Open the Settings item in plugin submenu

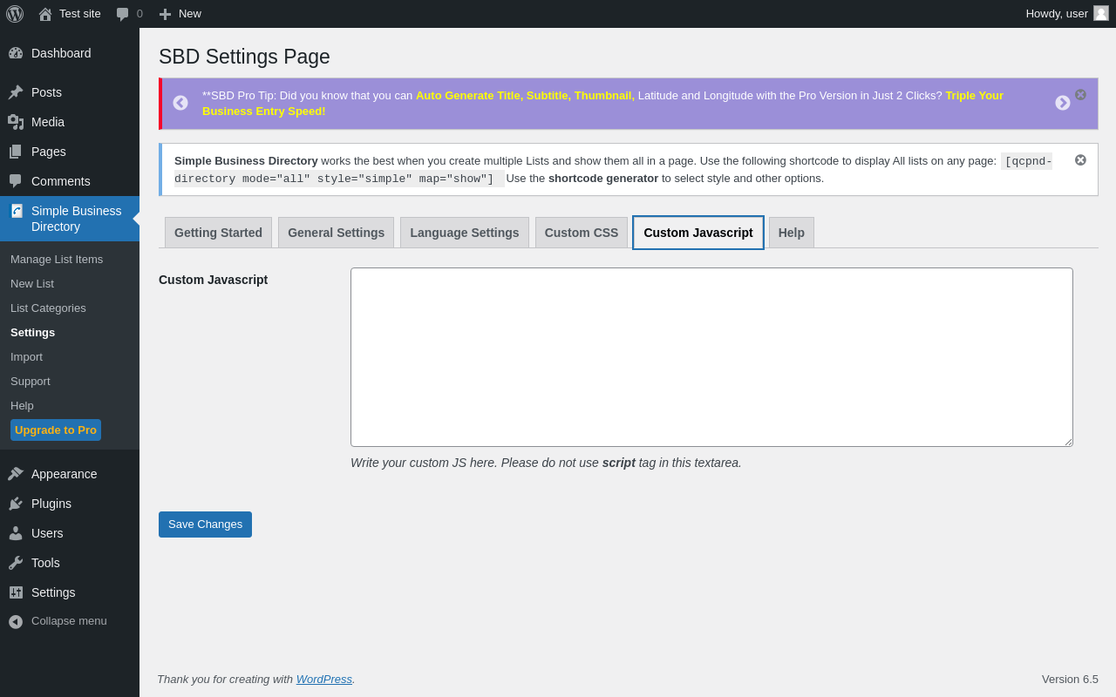pyautogui.click(x=32, y=332)
